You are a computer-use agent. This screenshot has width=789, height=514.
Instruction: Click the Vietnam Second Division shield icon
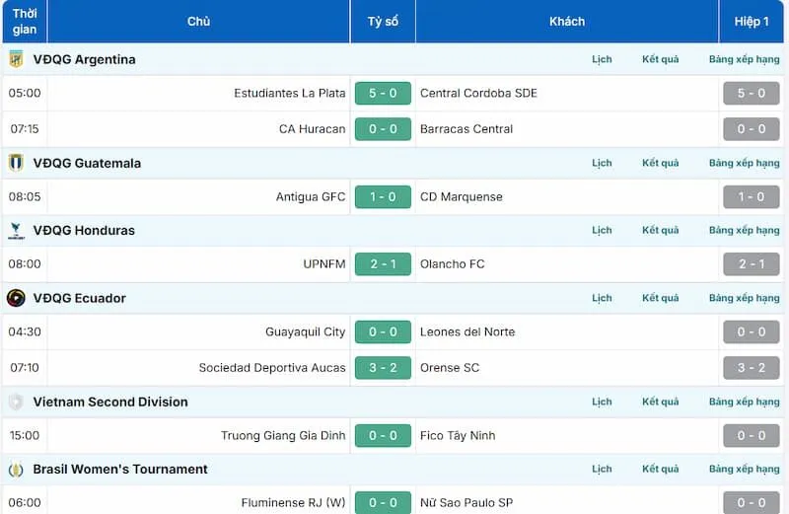[x=16, y=402]
